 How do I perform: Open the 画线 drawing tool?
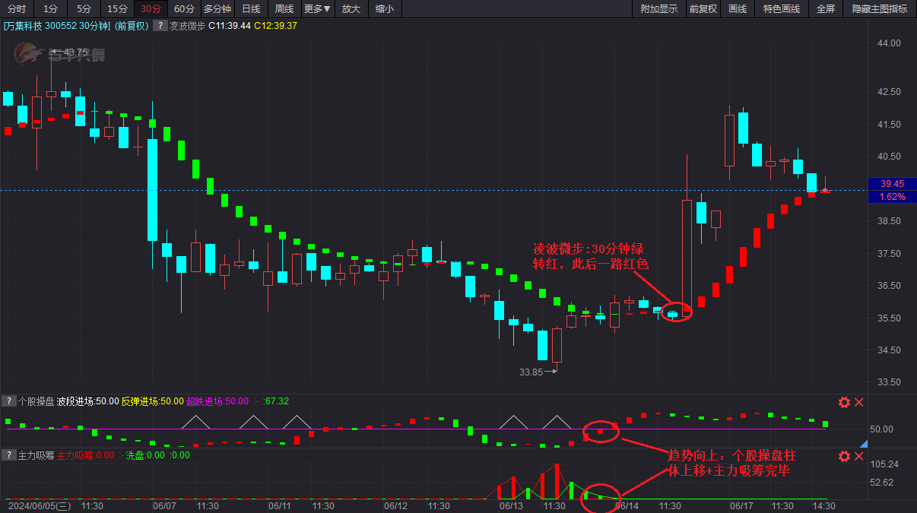[738, 9]
